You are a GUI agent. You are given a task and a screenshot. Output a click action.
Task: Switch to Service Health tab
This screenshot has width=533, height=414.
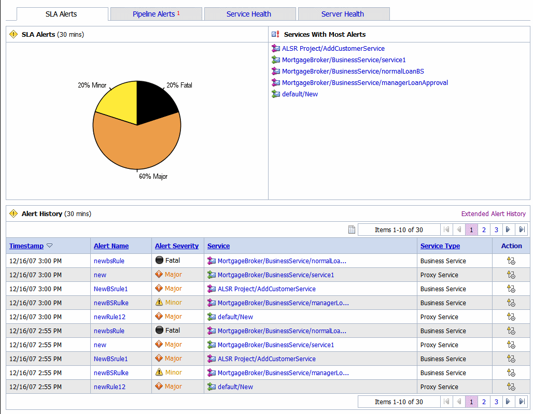pos(249,14)
